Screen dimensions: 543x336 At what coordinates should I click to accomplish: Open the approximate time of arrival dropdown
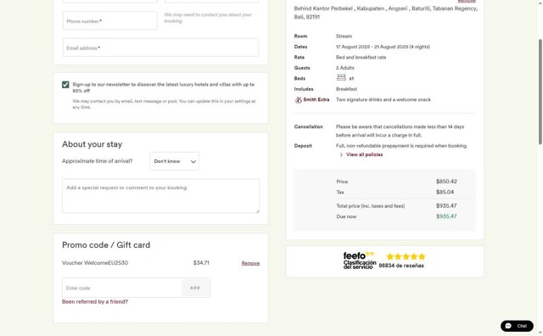174,161
